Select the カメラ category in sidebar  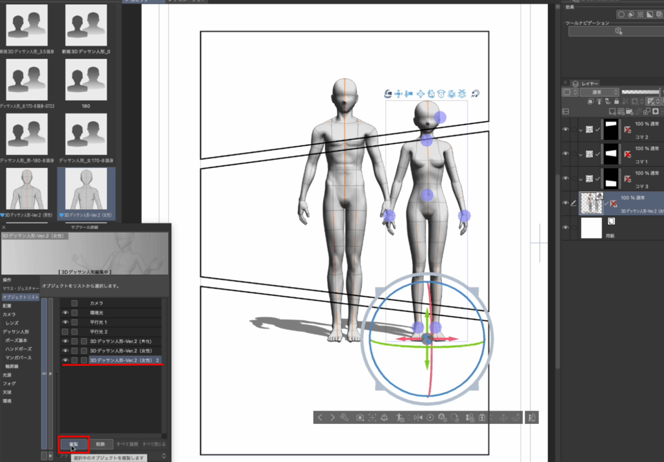coord(9,315)
